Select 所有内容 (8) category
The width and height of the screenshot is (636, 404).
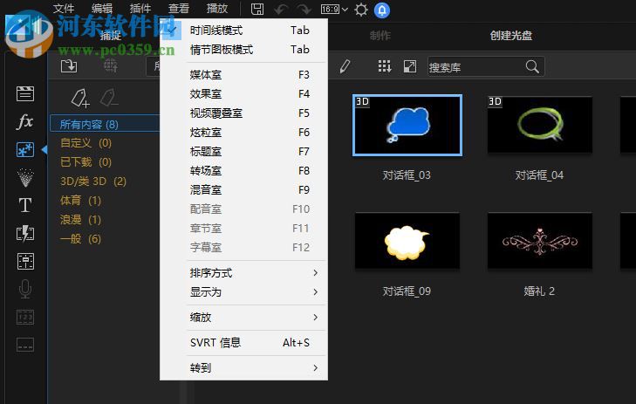[105, 124]
